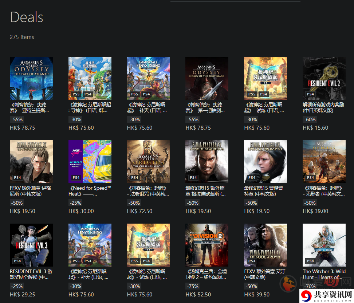Open the Odyssey Legacy of the First Blade cover
Screen dimensions: 354x303
207,78
